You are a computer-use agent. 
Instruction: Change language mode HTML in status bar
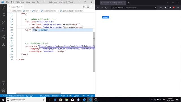tap(69, 96)
